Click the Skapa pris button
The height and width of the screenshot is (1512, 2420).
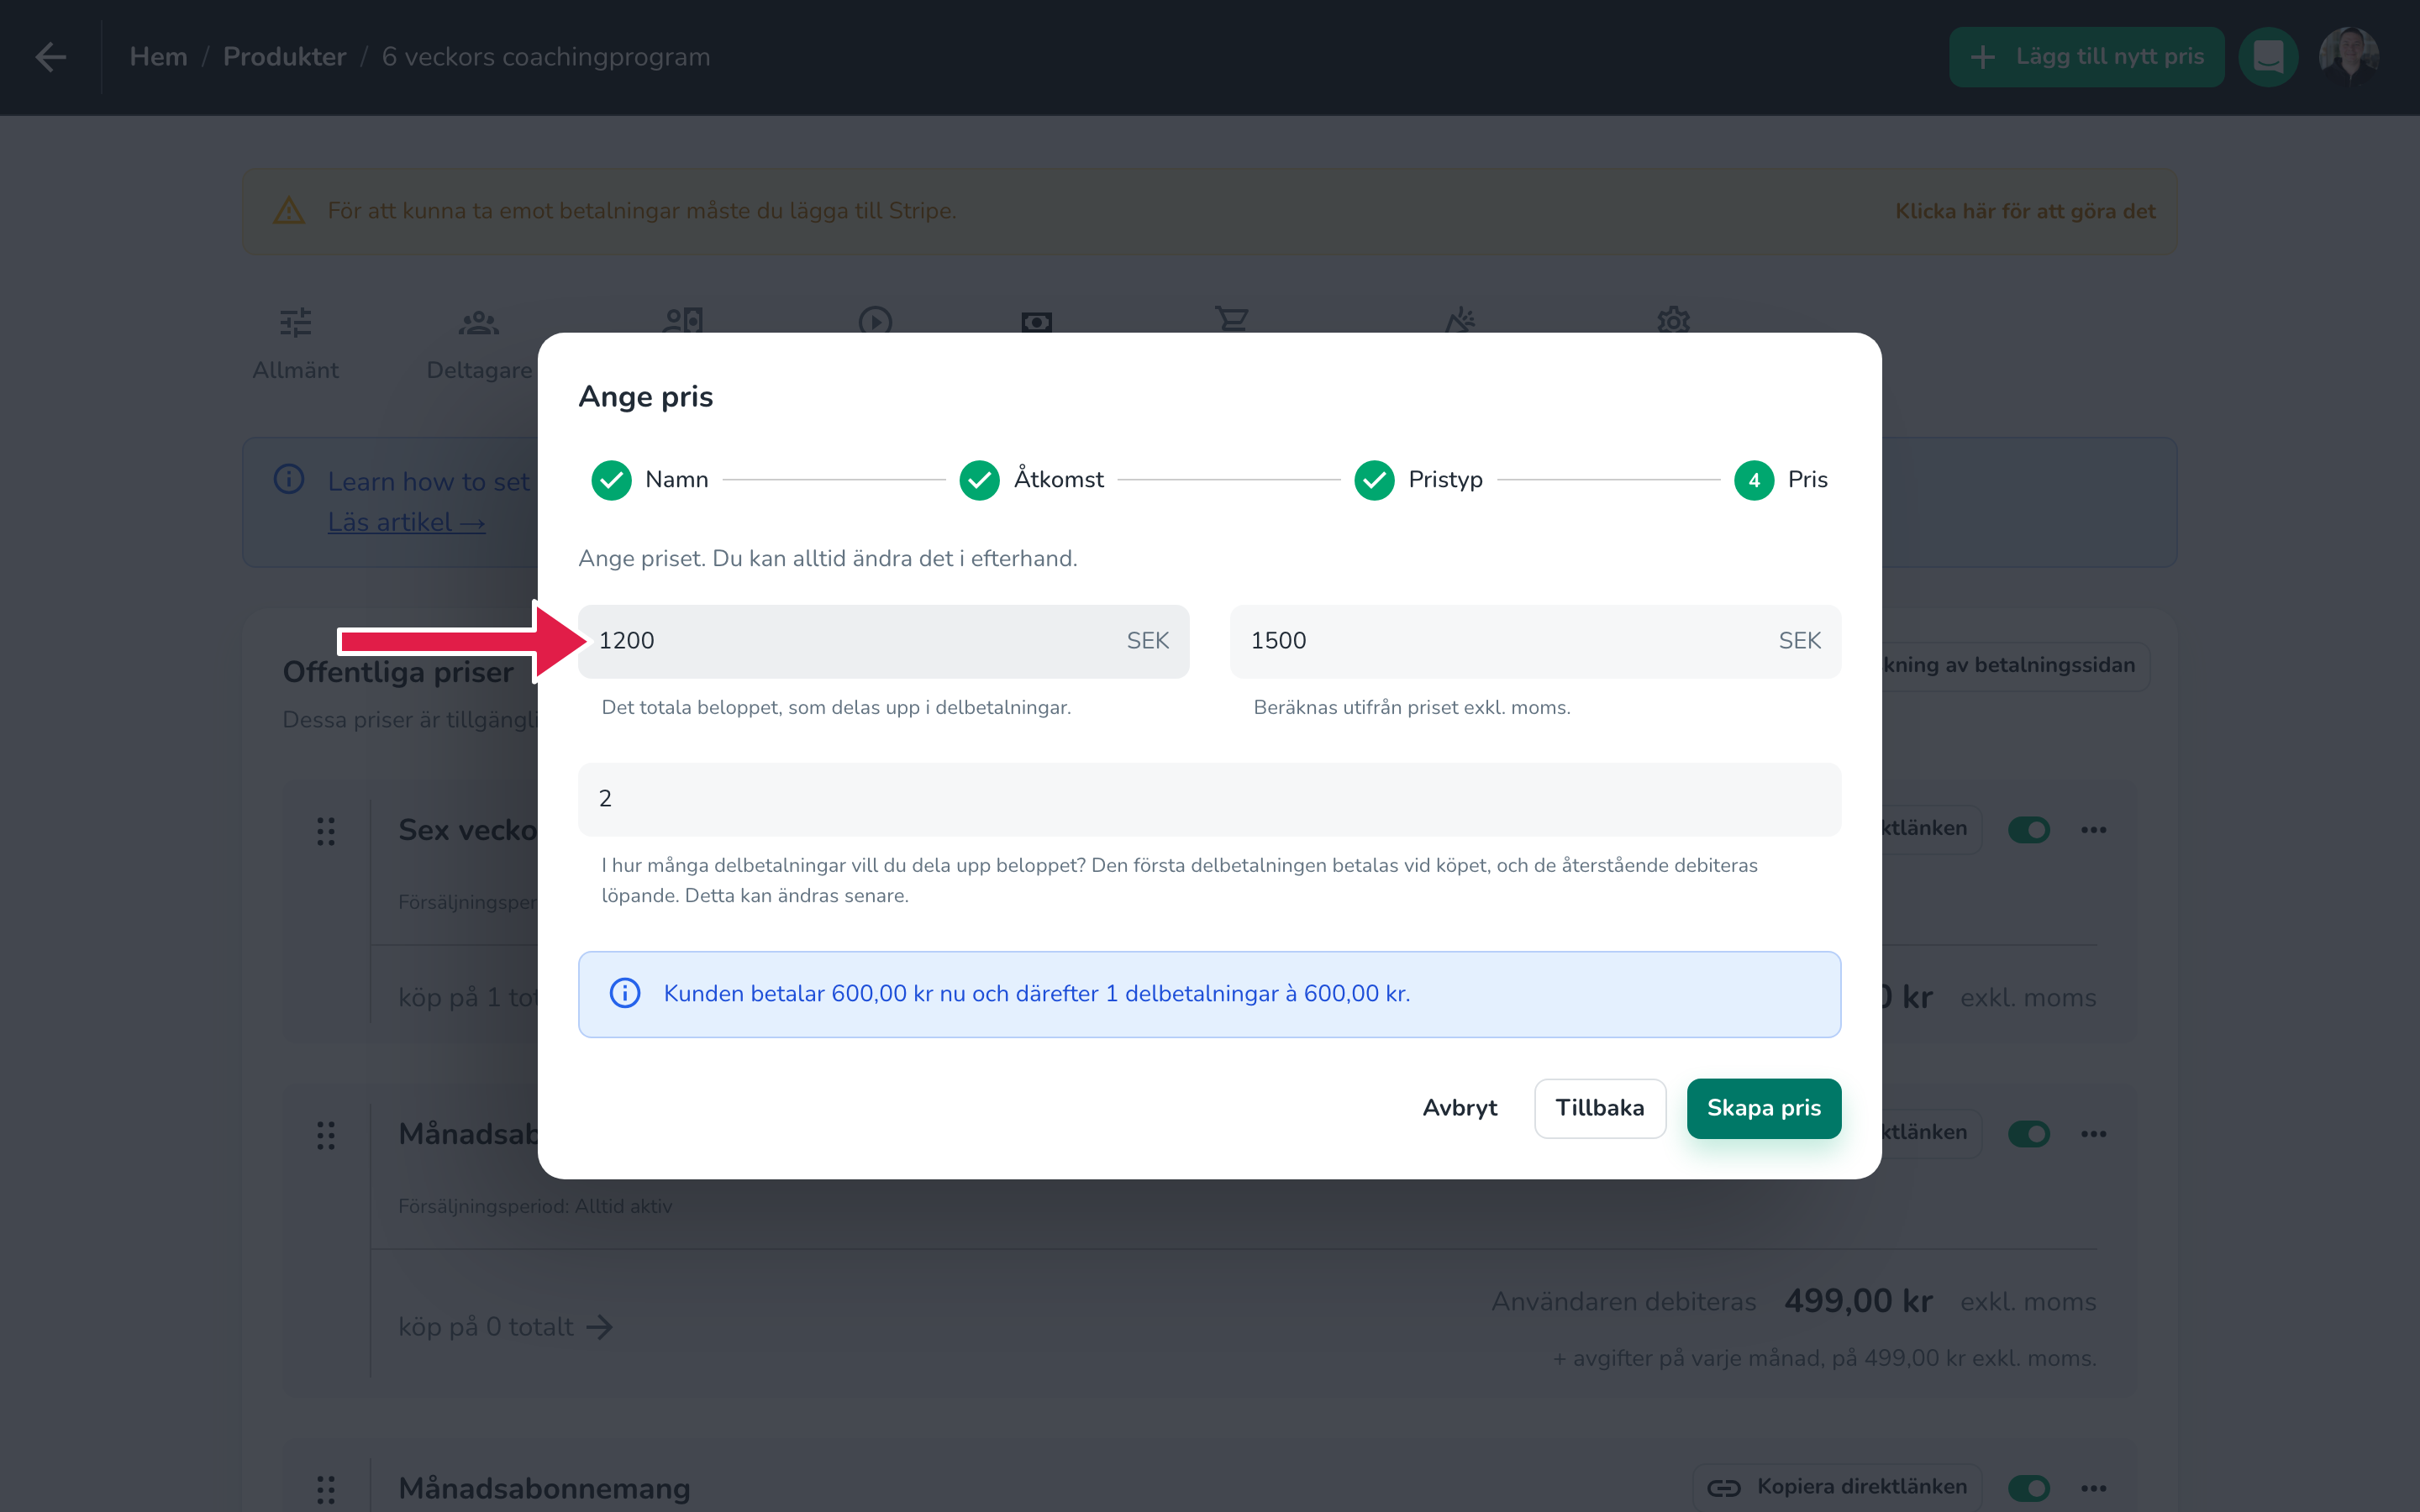click(x=1764, y=1108)
